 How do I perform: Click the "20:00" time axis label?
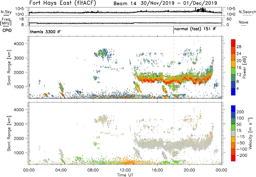tap(189, 170)
